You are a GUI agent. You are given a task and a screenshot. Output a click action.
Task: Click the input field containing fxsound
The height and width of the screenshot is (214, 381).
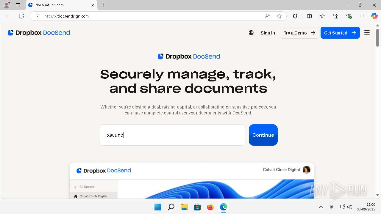172,135
